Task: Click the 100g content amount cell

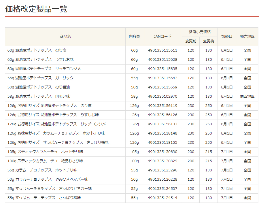Action: tap(134, 161)
